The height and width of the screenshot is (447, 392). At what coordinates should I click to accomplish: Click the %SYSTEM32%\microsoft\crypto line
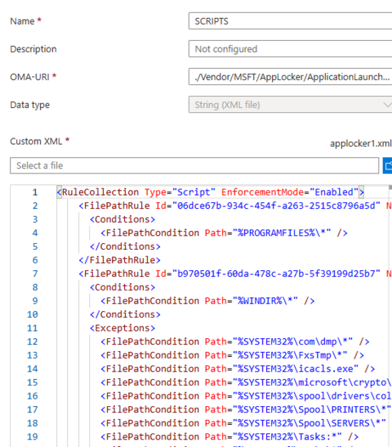click(246, 382)
